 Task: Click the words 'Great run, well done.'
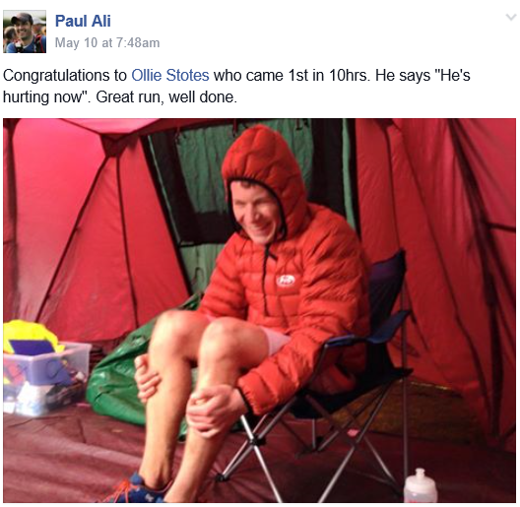click(x=166, y=97)
